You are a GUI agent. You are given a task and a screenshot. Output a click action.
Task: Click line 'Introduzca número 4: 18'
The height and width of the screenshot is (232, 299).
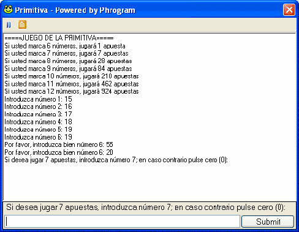point(39,122)
